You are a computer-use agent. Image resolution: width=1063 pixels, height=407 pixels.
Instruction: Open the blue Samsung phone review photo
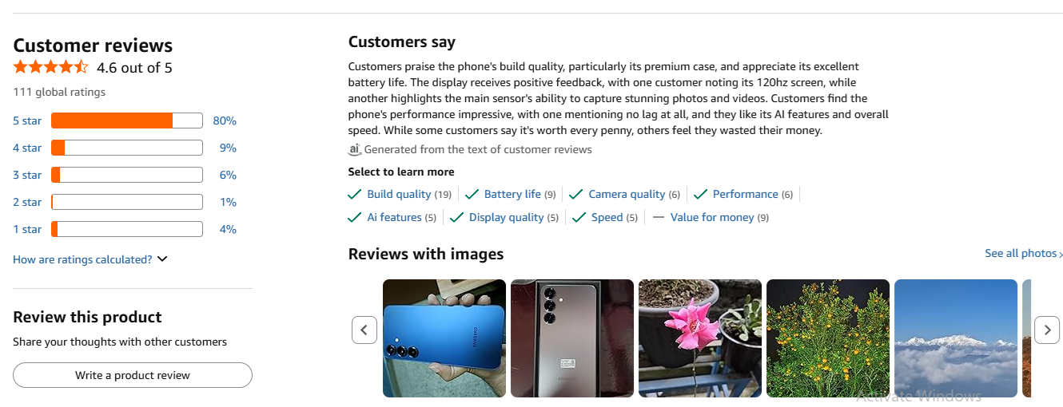(444, 338)
